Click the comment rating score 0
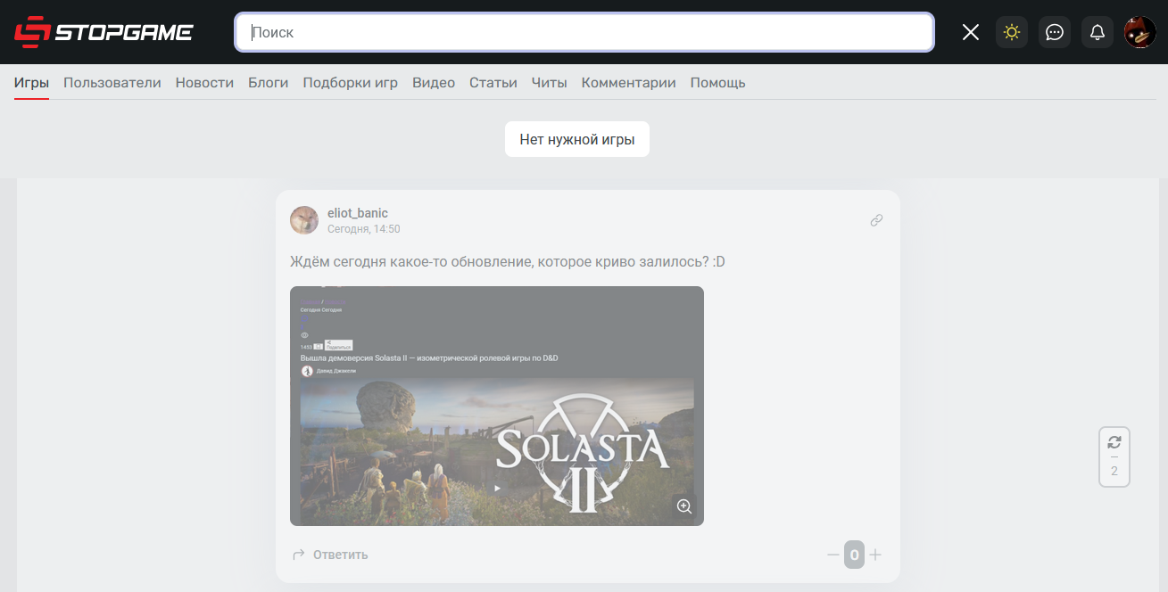 (x=855, y=555)
